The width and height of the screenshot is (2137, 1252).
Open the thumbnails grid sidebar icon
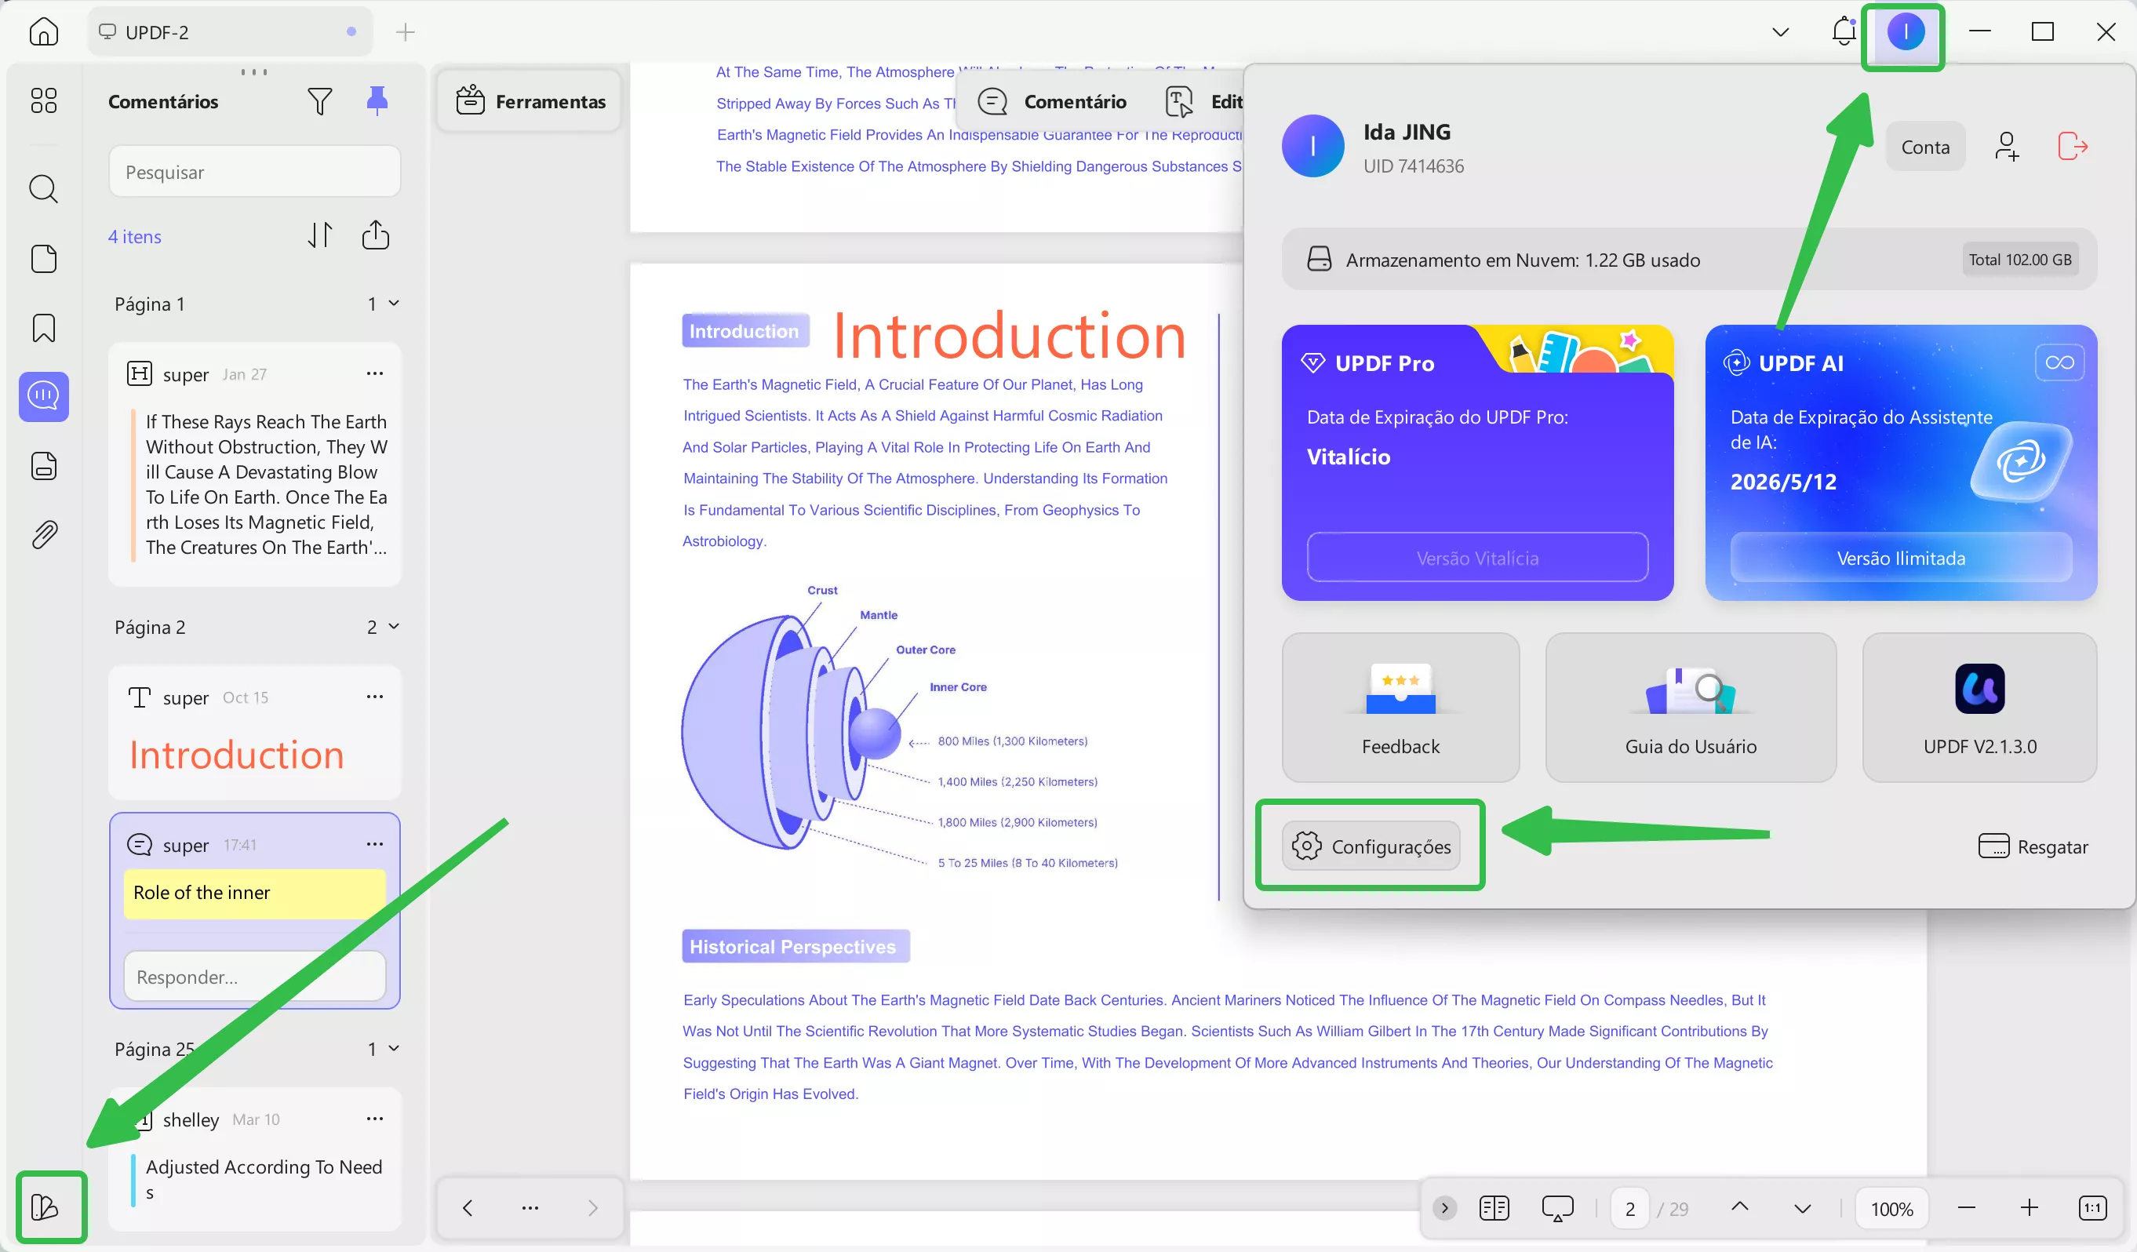tap(43, 101)
